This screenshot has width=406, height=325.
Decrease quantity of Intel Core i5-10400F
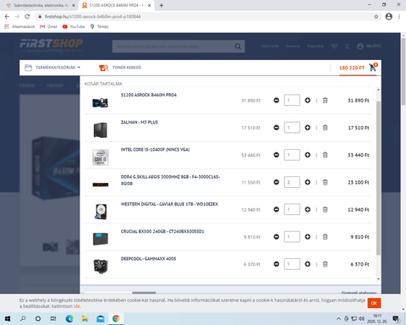[x=277, y=155]
